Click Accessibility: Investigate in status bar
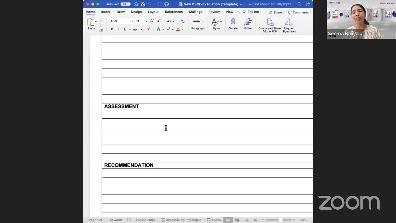Image resolution: width=396 pixels, height=223 pixels. (x=181, y=220)
